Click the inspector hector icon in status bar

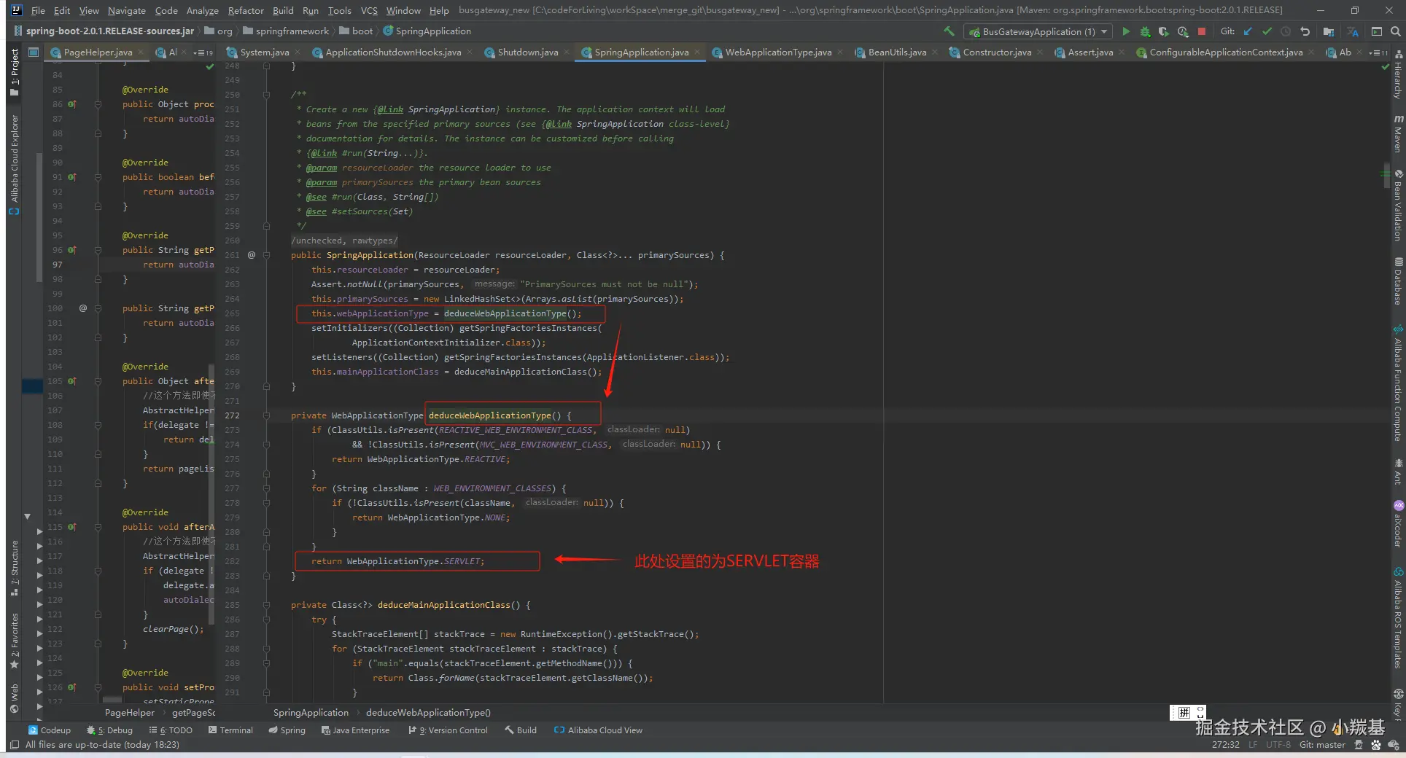click(1359, 745)
